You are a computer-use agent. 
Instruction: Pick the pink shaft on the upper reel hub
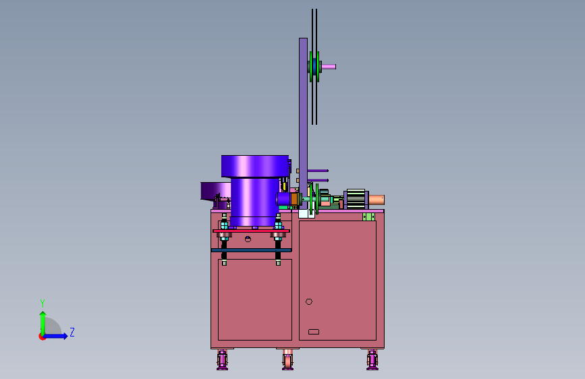pos(329,67)
